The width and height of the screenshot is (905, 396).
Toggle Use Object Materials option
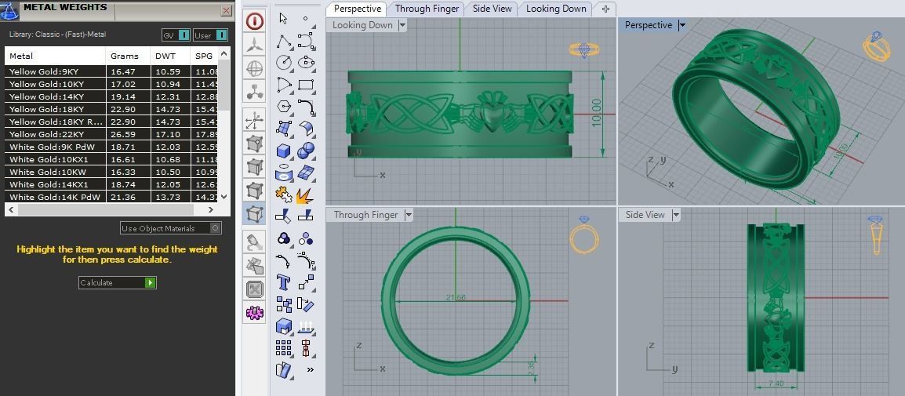click(171, 228)
